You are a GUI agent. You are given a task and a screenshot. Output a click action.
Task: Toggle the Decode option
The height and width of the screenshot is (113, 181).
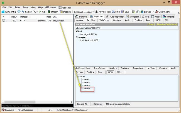pyautogui.click(x=65, y=12)
